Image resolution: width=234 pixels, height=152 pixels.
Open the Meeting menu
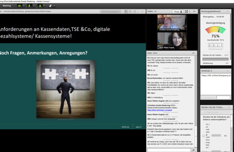pyautogui.click(x=7, y=6)
